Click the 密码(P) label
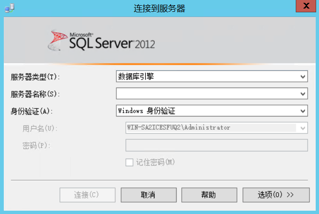The width and height of the screenshot is (319, 214). [36, 145]
